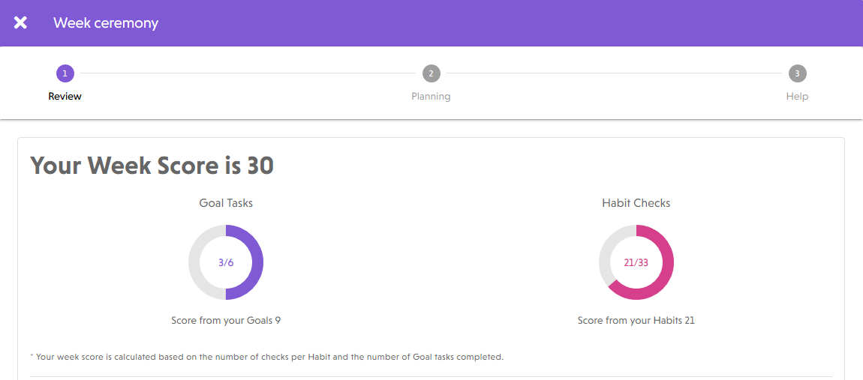Click the line between steps 1 and 2
This screenshot has width=863, height=380.
pos(248,73)
